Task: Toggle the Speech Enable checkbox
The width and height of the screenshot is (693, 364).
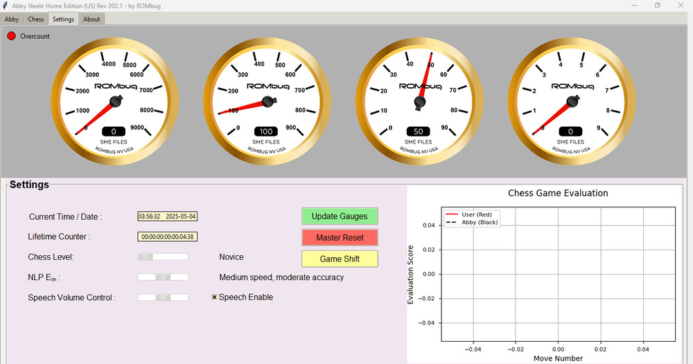Action: pos(215,297)
